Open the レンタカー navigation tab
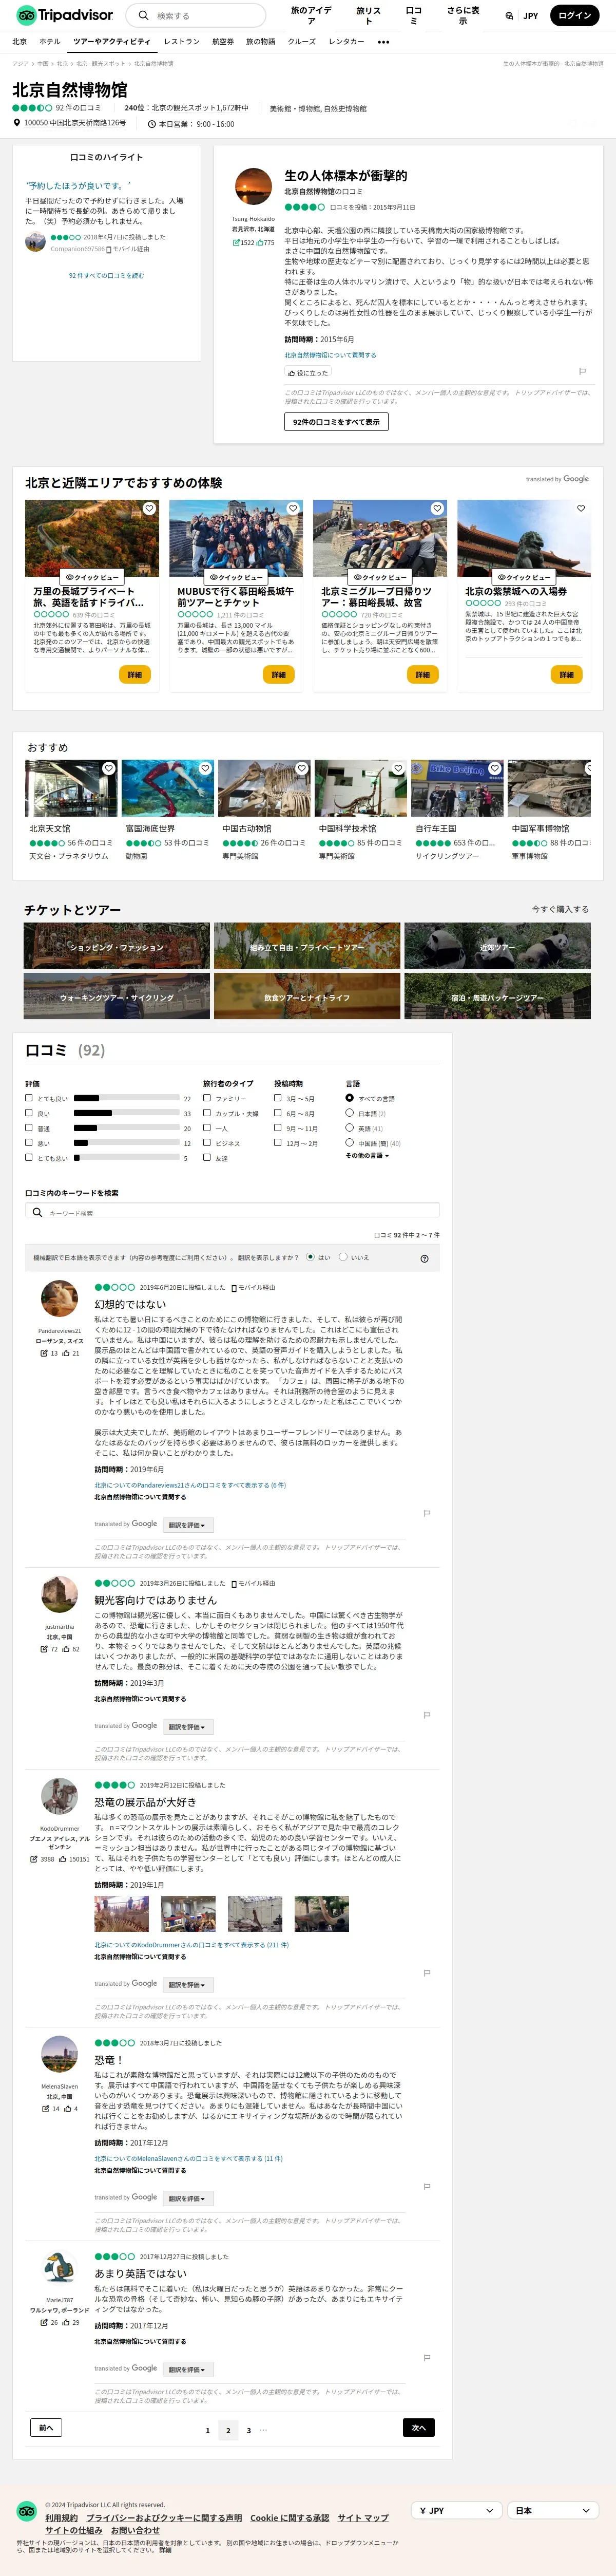 (x=346, y=42)
